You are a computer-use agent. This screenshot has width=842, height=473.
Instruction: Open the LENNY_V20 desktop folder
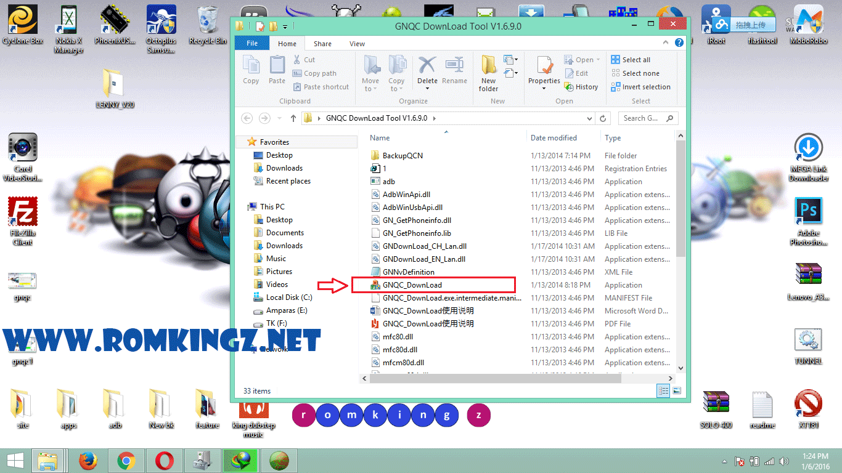[x=115, y=89]
